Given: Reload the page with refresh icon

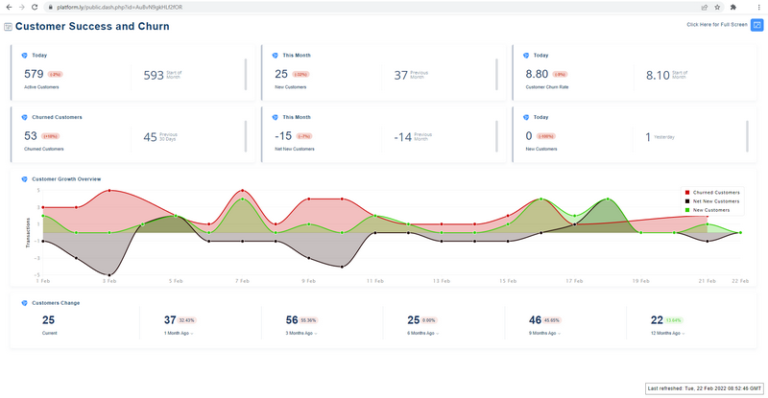Looking at the screenshot, I should point(35,8).
